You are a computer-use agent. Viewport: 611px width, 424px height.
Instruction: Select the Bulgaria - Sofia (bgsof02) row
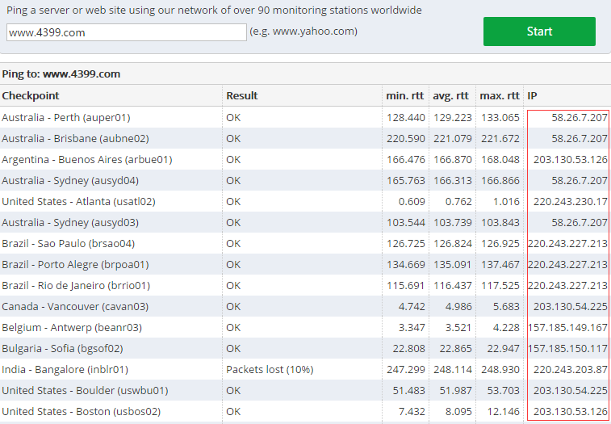coord(305,348)
